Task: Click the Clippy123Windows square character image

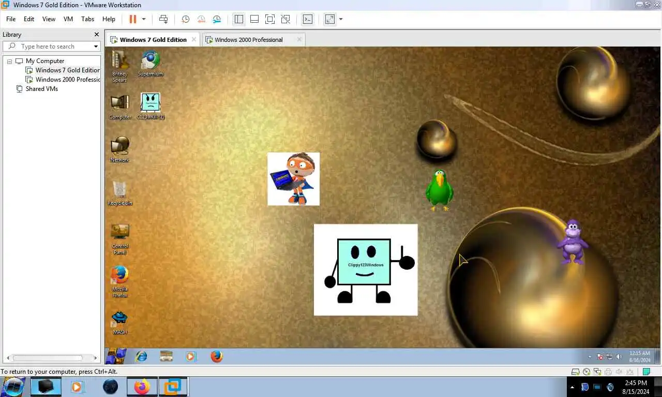Action: [366, 270]
